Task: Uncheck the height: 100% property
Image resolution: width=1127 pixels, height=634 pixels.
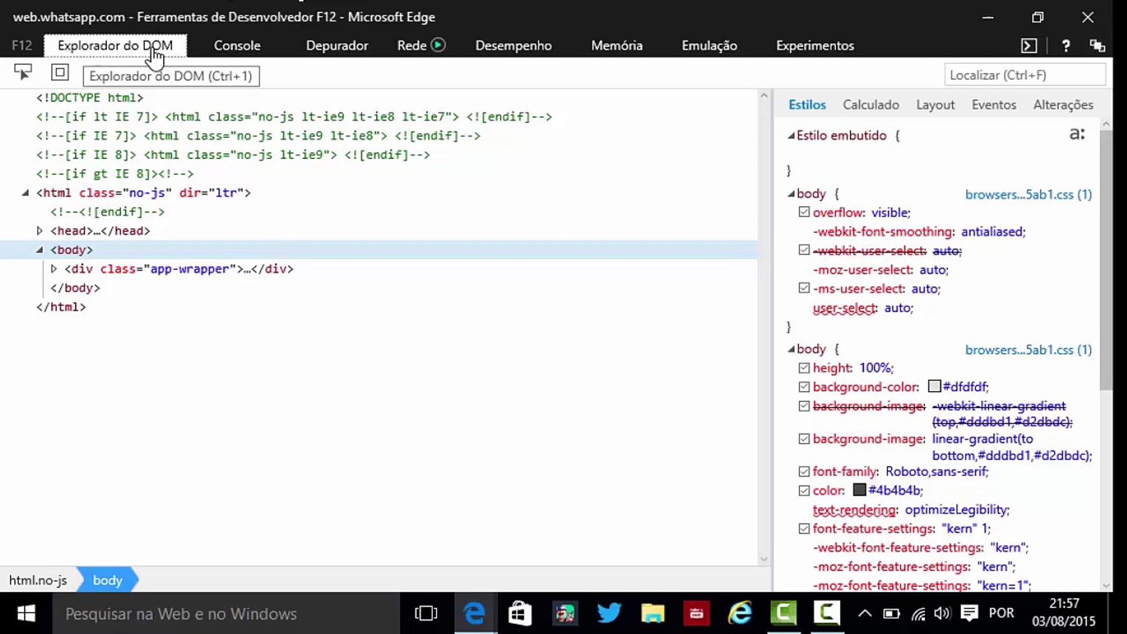Action: (804, 367)
